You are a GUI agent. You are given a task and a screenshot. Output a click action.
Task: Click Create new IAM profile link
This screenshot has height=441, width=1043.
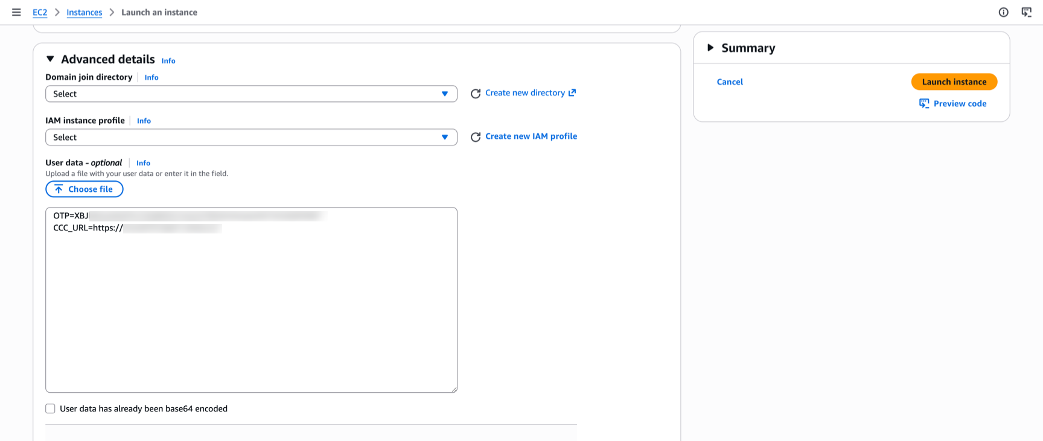pyautogui.click(x=531, y=136)
